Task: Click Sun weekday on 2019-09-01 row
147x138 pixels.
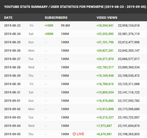Action: pos(31,101)
